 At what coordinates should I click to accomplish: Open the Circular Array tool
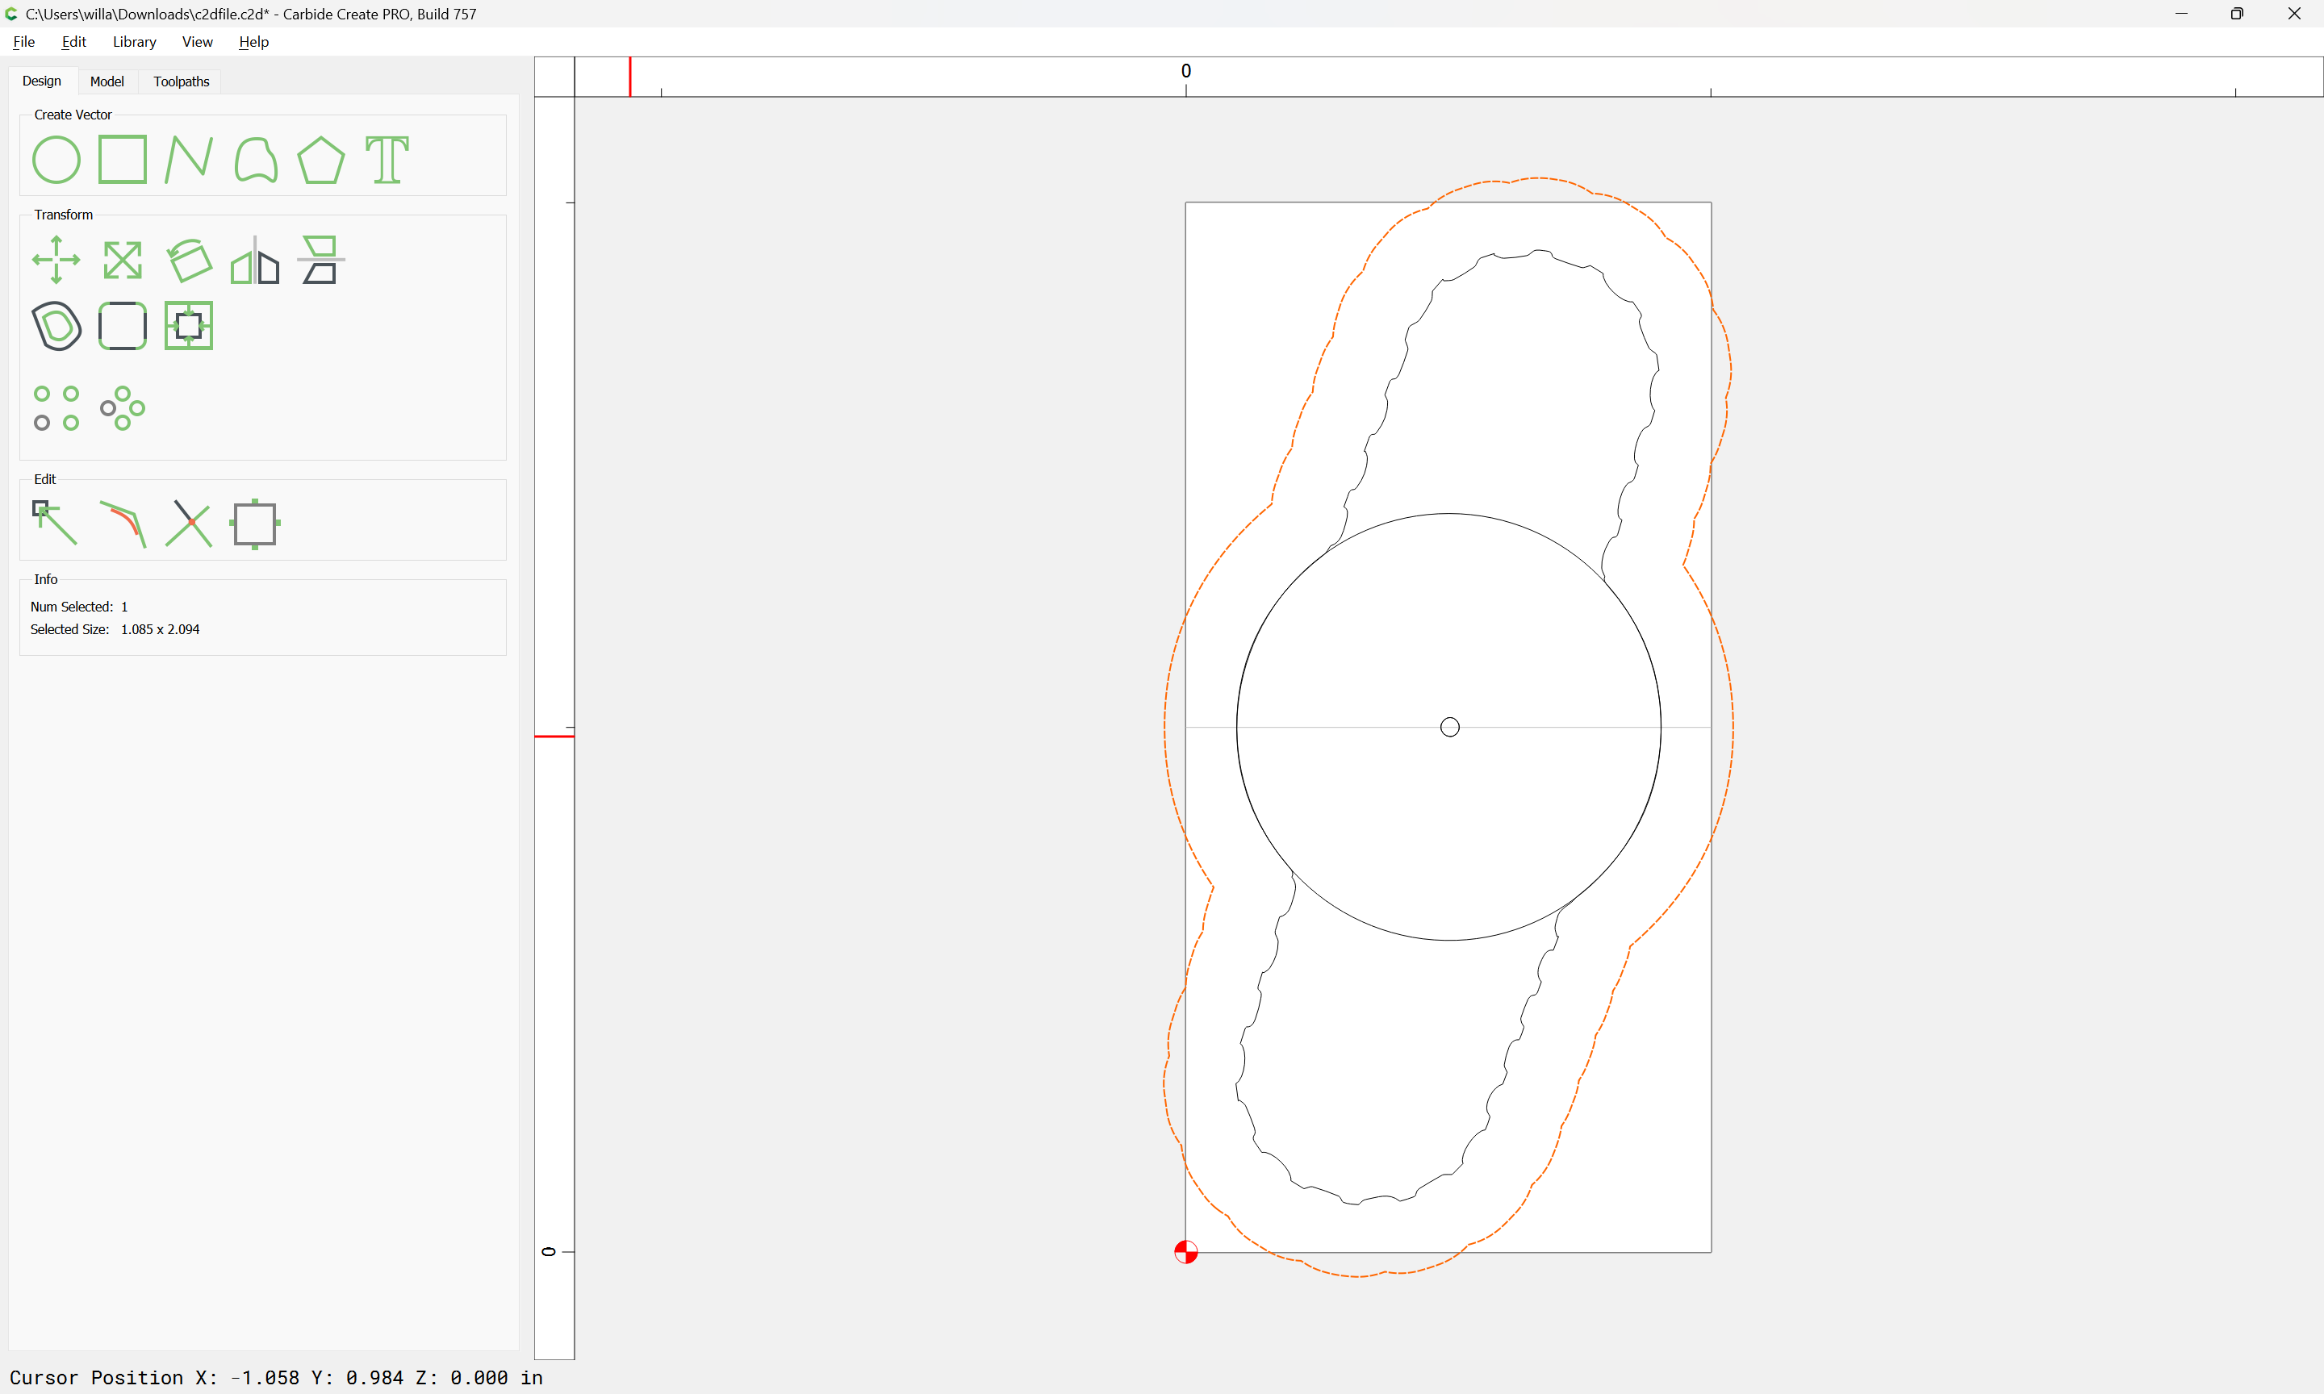122,409
